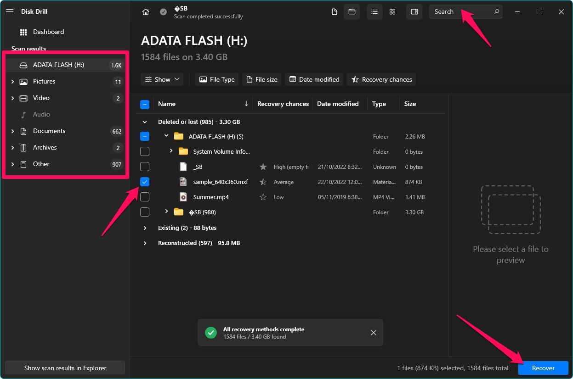Open the Dashboard
Image resolution: width=573 pixels, height=379 pixels.
pos(48,32)
